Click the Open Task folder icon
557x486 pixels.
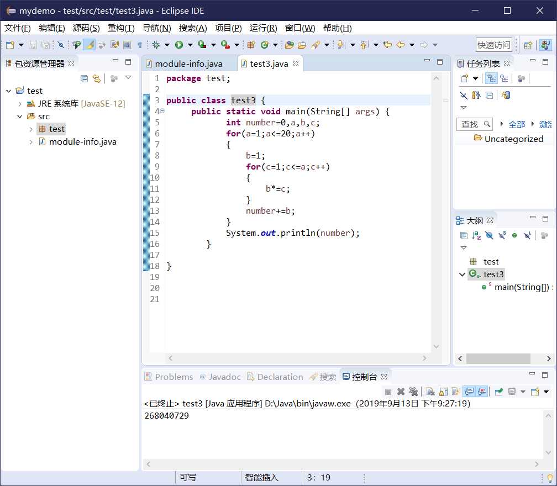302,45
